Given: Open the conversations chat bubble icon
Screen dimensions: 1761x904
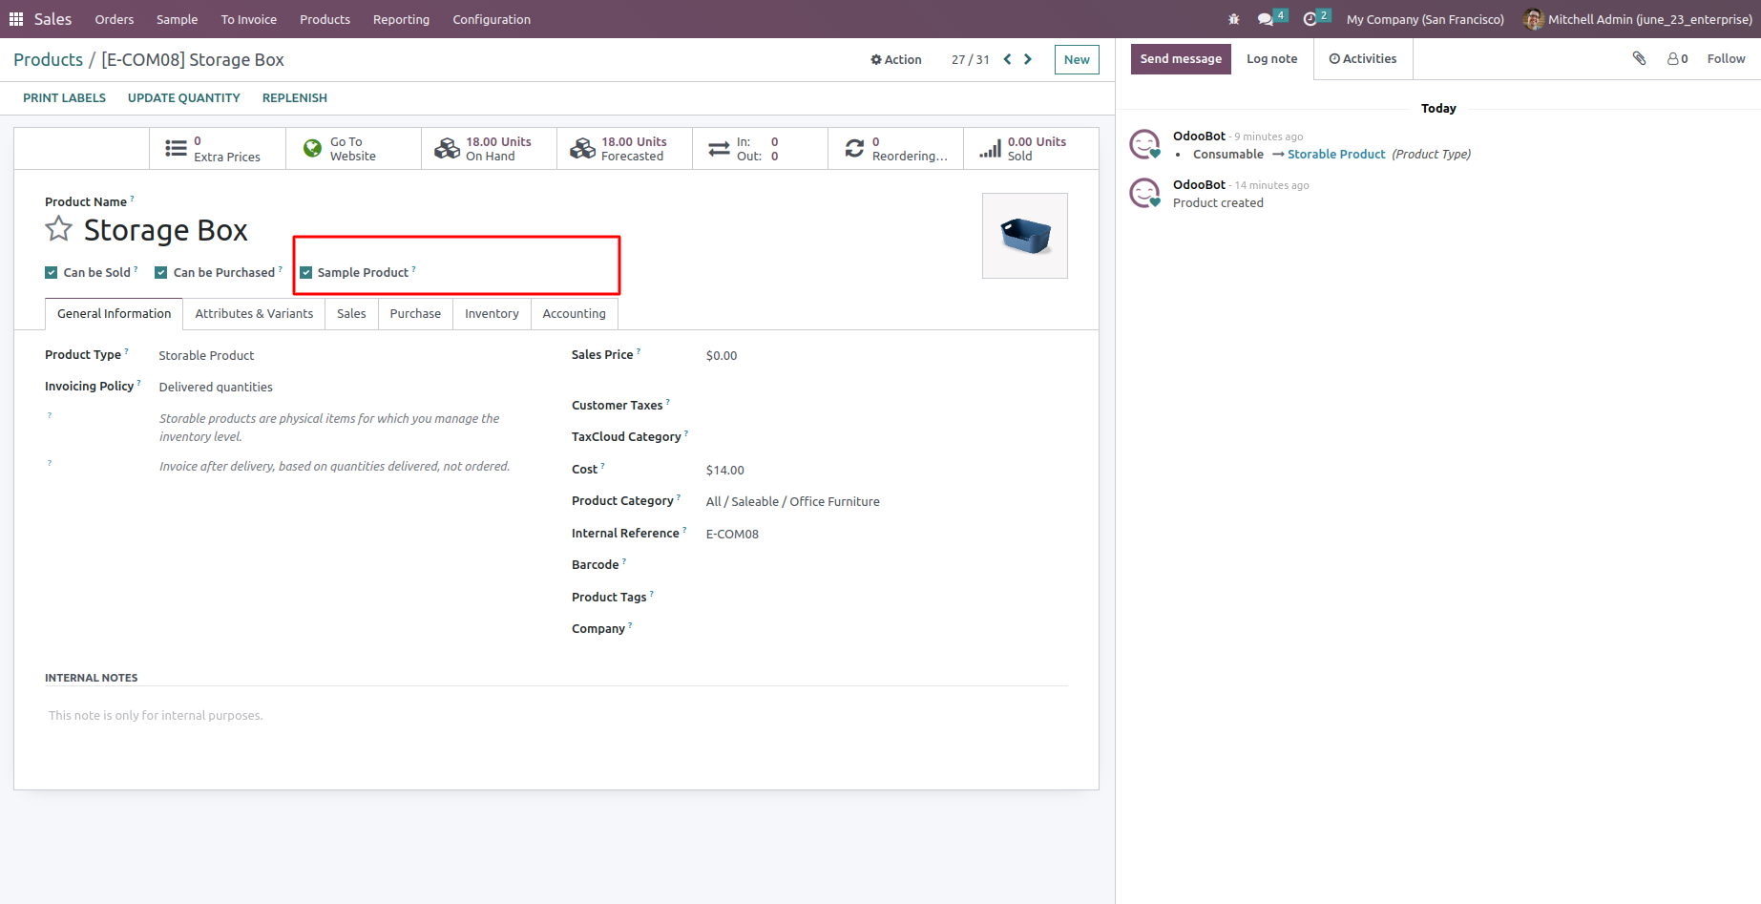Looking at the screenshot, I should 1266,19.
